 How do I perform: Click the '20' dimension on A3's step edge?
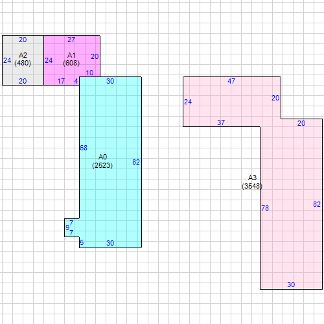[301, 123]
